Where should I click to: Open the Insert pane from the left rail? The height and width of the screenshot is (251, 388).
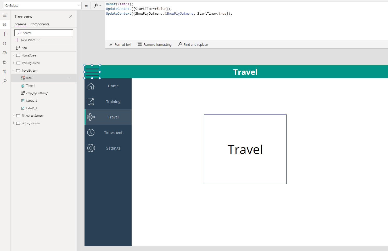point(5,34)
